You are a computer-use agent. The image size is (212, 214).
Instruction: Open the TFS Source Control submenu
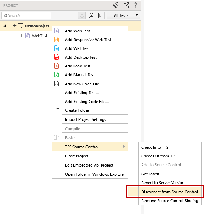point(90,147)
